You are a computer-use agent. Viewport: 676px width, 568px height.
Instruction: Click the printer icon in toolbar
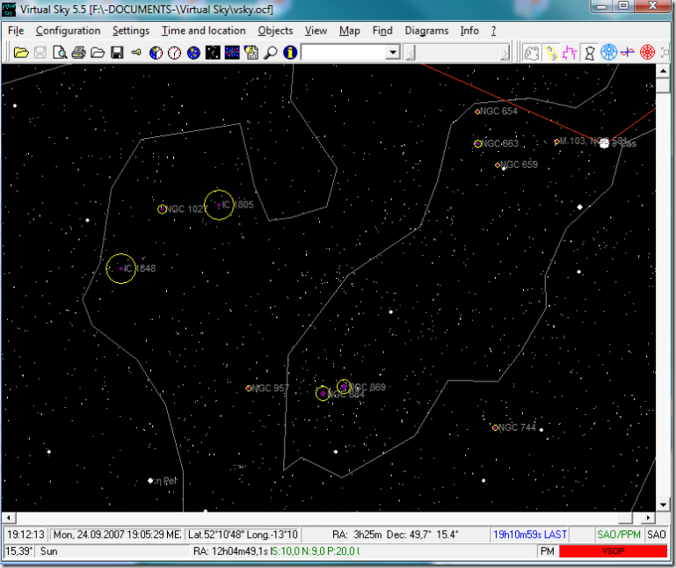(78, 53)
